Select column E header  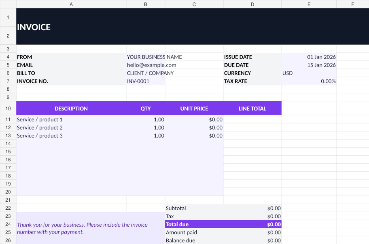coord(309,4)
